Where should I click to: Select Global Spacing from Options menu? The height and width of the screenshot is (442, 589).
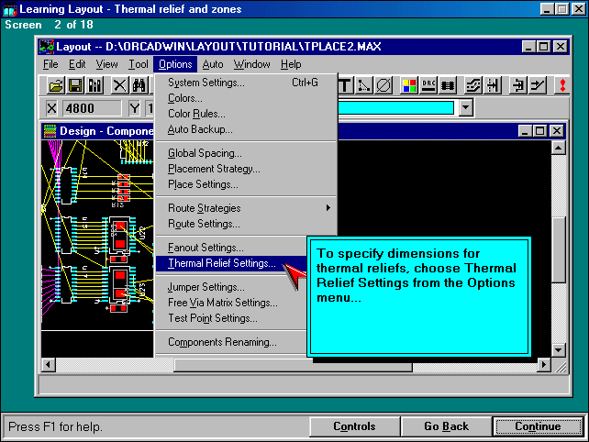[x=205, y=153]
